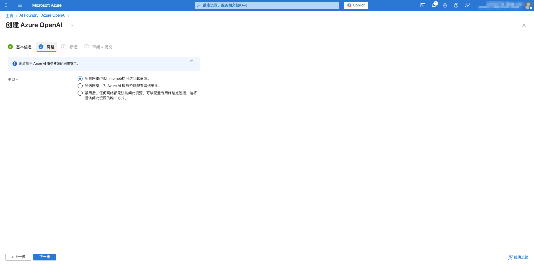Select the 所有网络 access radio button
The height and width of the screenshot is (266, 534).
pos(80,79)
